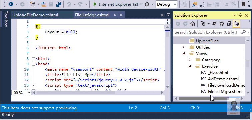
Task: Collapse the Exercise folder node
Action: tap(190, 66)
